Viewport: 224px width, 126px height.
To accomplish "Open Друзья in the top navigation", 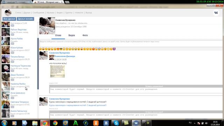I will click(27, 13).
